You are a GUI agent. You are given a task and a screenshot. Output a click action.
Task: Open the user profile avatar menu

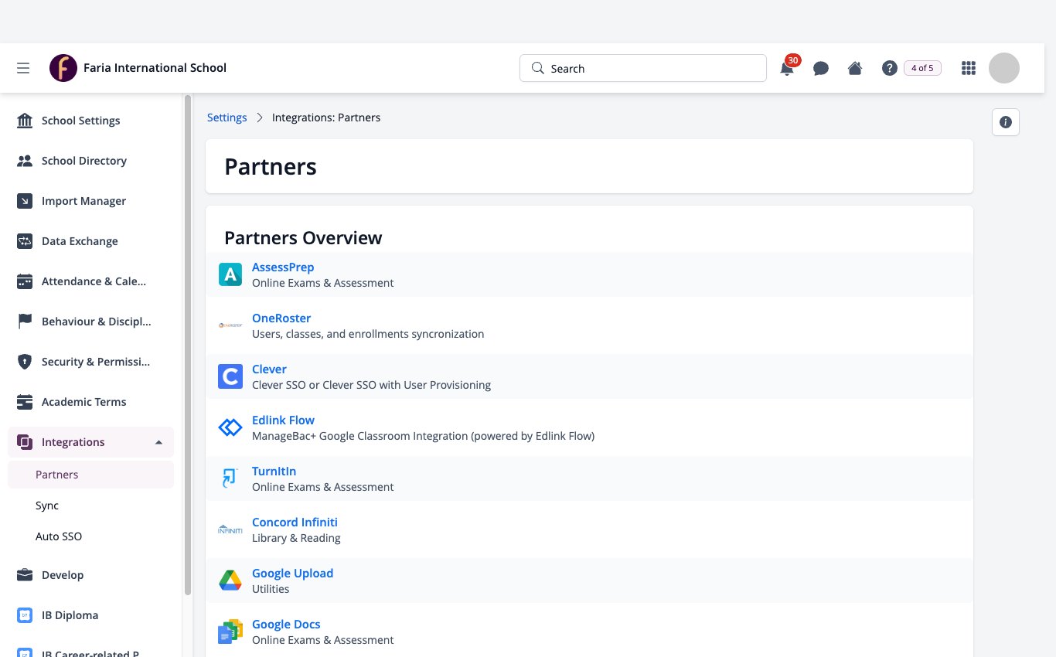coord(1004,68)
